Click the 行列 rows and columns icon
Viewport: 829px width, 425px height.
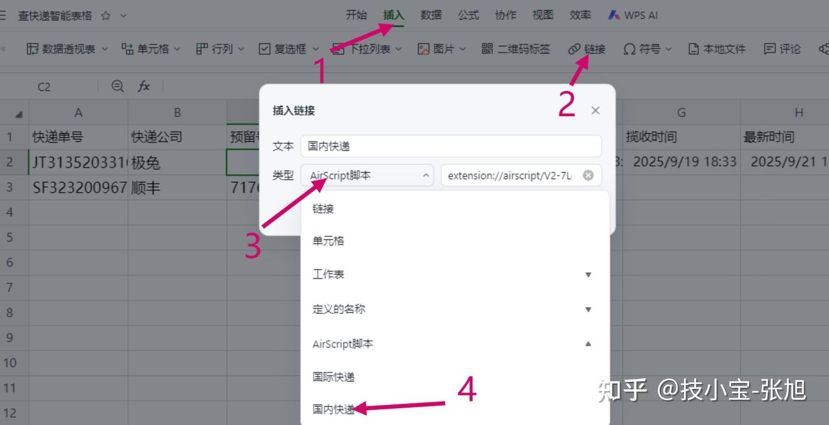click(x=201, y=49)
